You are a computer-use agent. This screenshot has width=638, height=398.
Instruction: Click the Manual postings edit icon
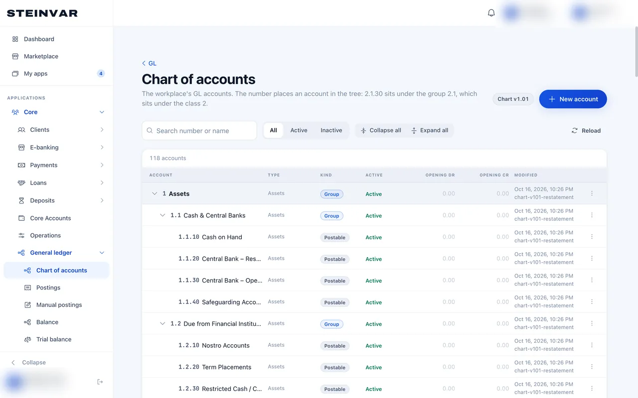pos(27,305)
